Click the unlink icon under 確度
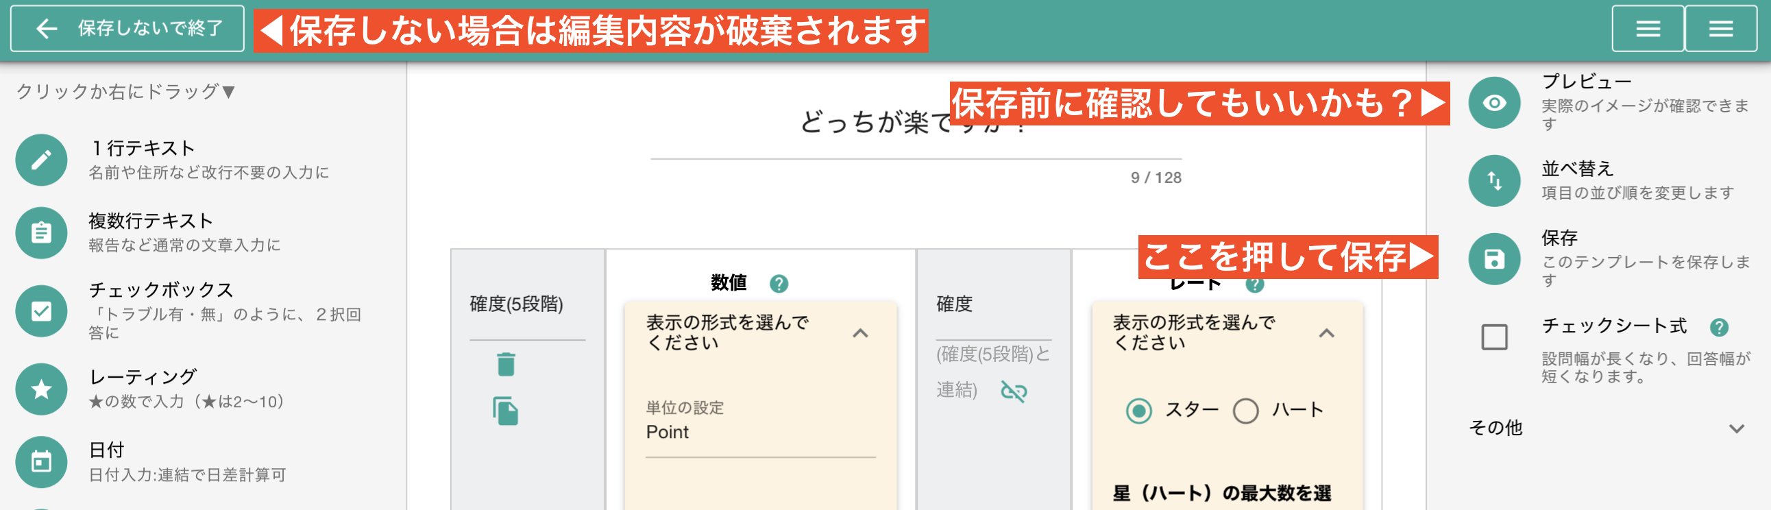Viewport: 1771px width, 510px height. click(1014, 391)
